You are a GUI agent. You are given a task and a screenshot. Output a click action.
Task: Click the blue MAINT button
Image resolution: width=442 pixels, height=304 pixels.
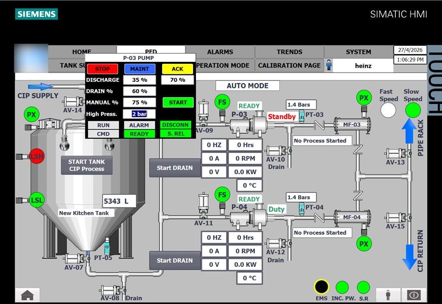click(139, 69)
